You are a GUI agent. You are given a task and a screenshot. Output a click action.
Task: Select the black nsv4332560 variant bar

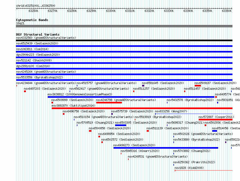[x=124, y=40]
